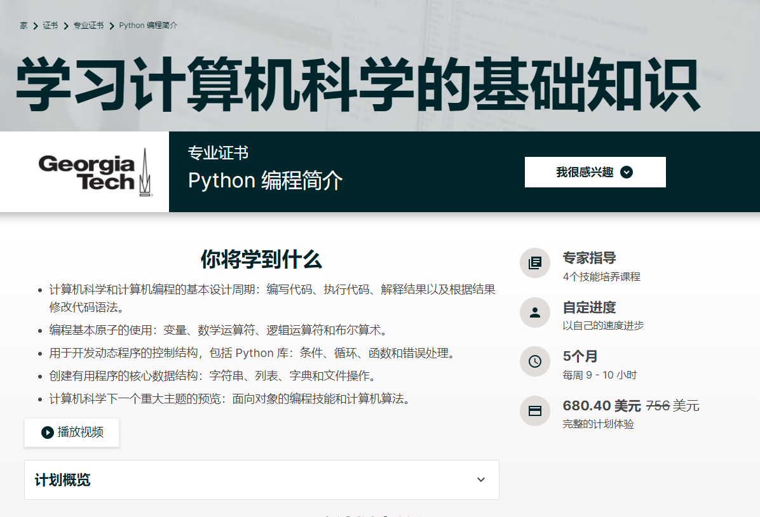The height and width of the screenshot is (517, 760).
Task: Click the person icon beside 自定进度
Action: [x=535, y=312]
